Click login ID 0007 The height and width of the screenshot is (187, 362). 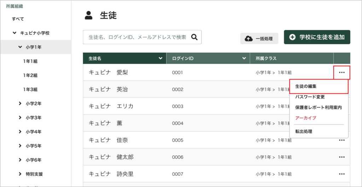pyautogui.click(x=177, y=174)
